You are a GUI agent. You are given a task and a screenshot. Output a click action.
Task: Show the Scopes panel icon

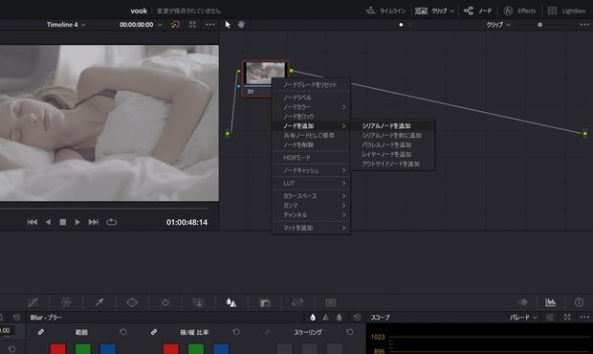550,301
